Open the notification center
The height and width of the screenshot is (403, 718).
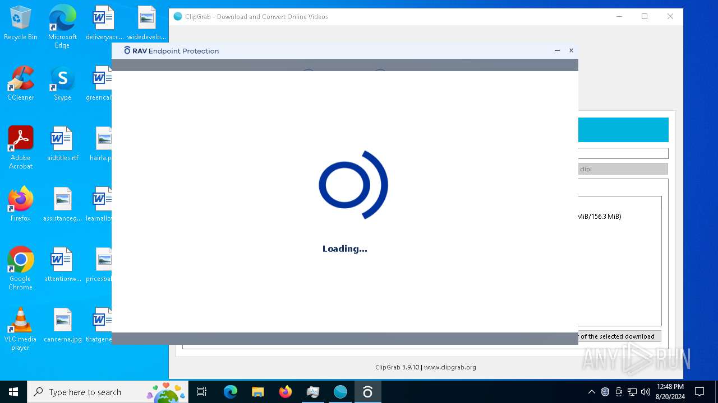699,392
